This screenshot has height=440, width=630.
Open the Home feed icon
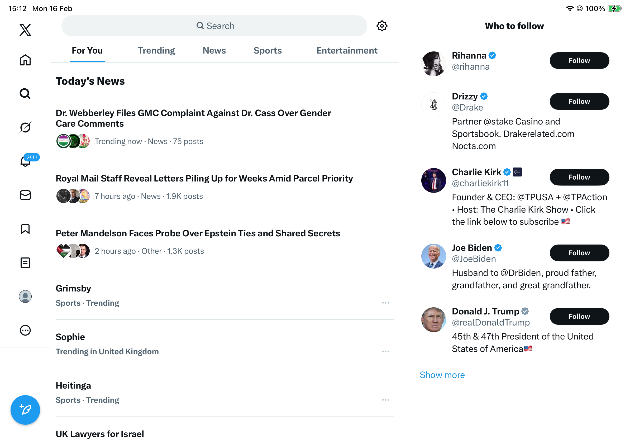[x=25, y=60]
